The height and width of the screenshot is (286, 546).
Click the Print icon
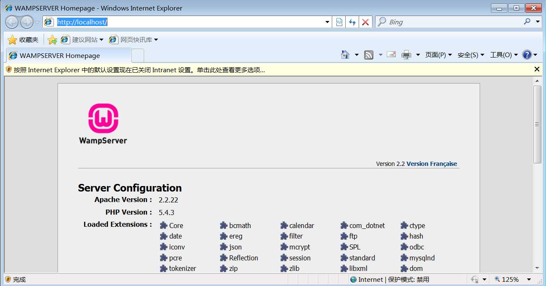[x=406, y=55]
